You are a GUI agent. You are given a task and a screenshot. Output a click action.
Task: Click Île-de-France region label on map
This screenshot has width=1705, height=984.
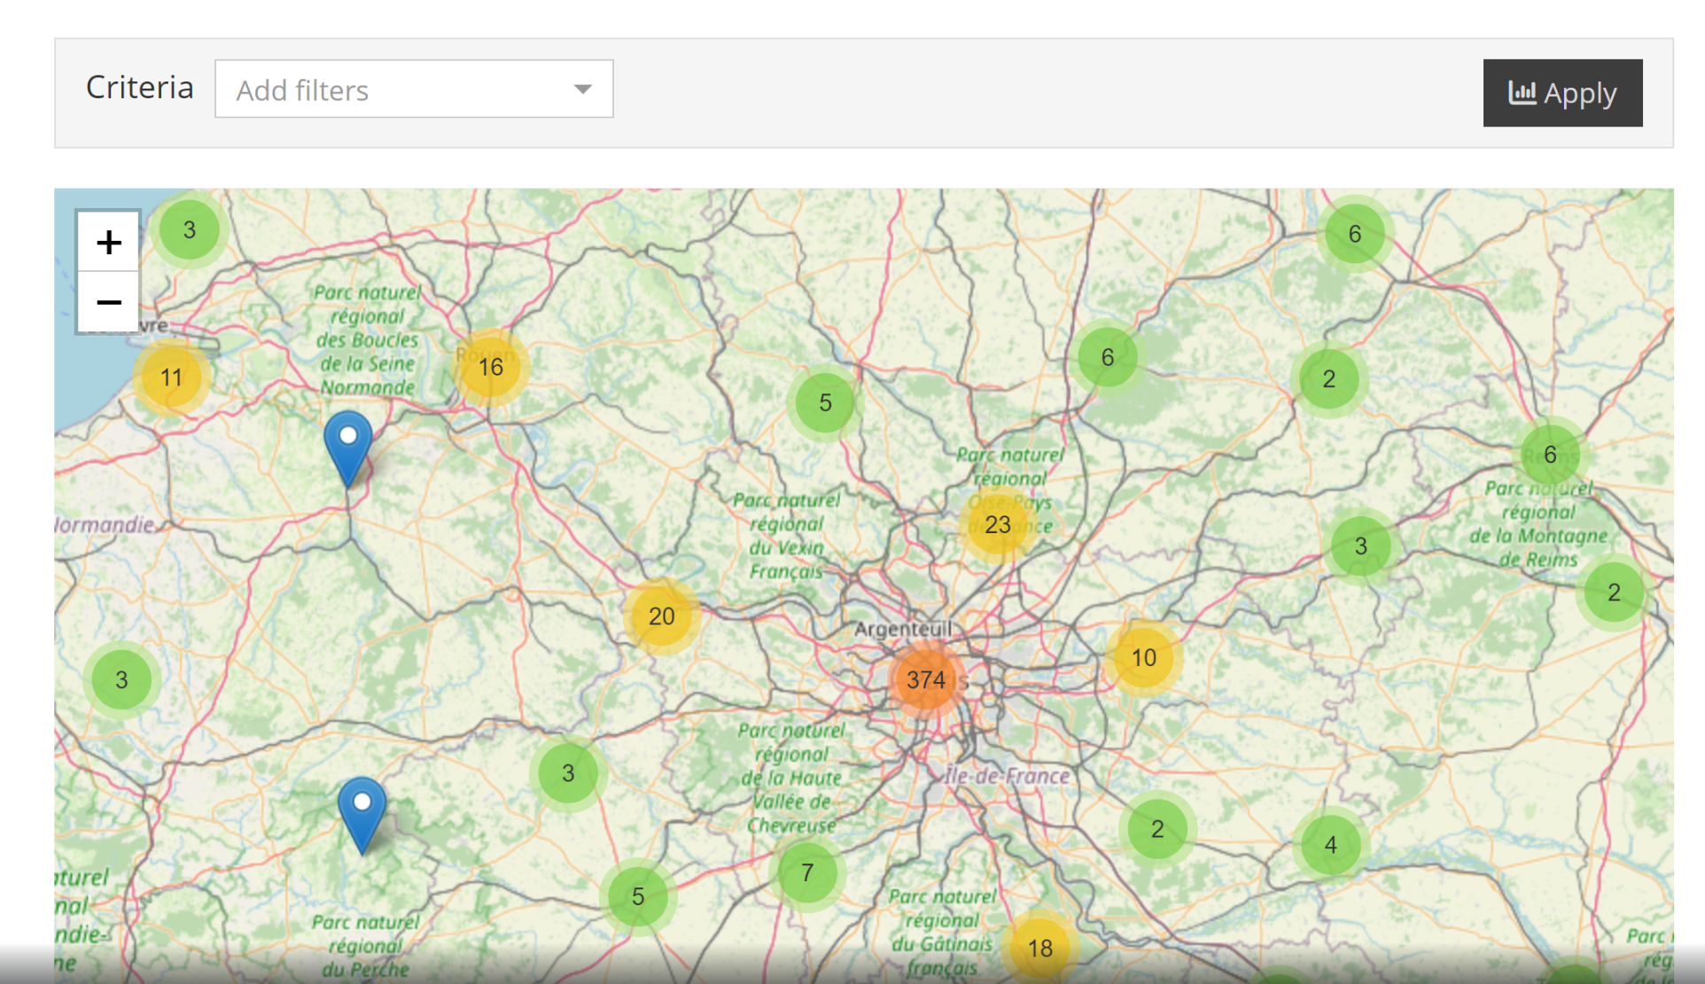pos(1008,776)
